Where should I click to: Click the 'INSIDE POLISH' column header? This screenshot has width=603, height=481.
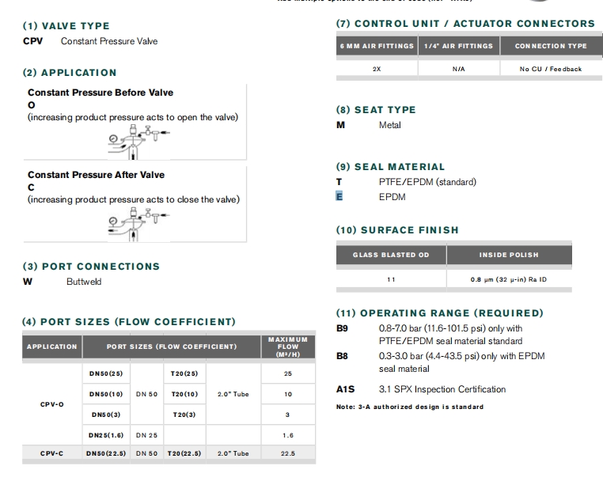pos(509,255)
